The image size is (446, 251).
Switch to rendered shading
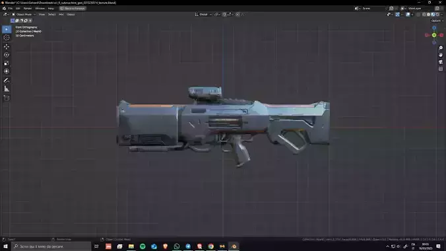click(437, 15)
